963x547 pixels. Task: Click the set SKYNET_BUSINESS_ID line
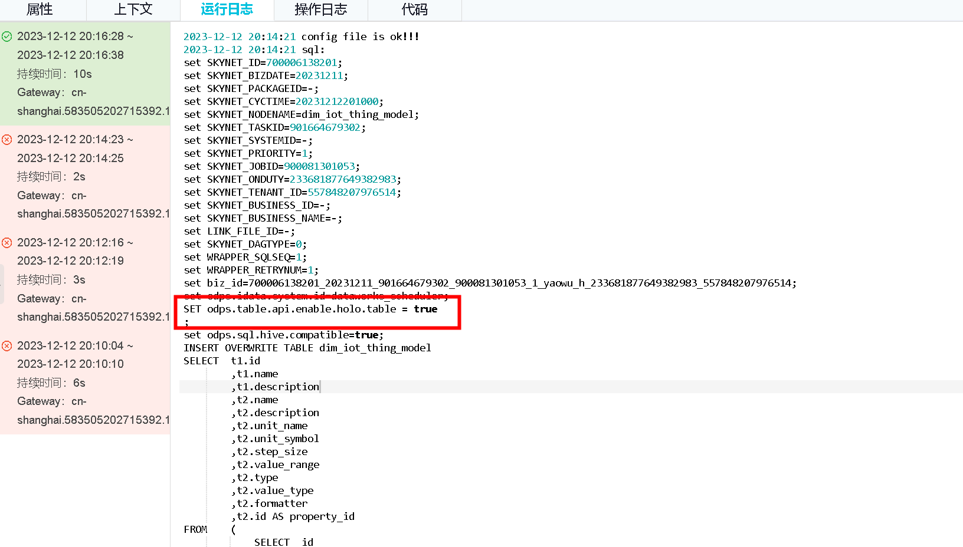257,205
